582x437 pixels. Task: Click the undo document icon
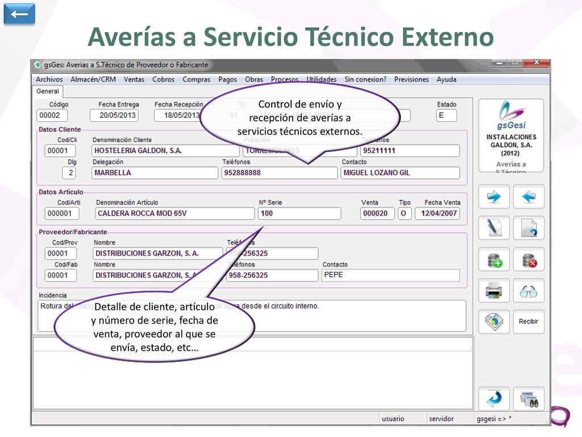[x=529, y=228]
